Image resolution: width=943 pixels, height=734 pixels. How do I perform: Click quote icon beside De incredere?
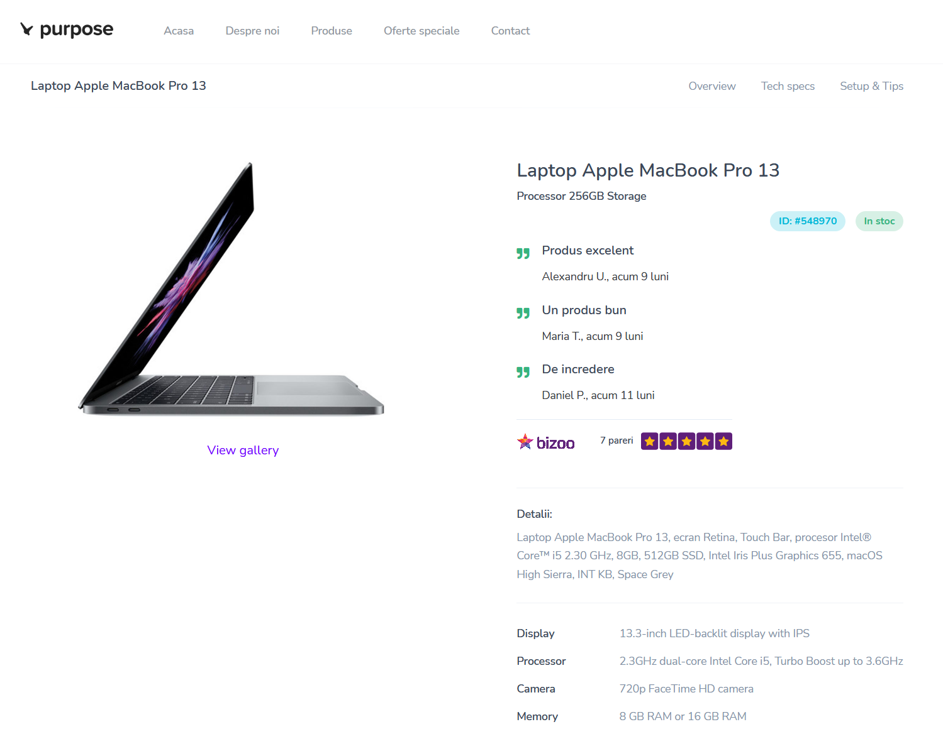click(523, 372)
